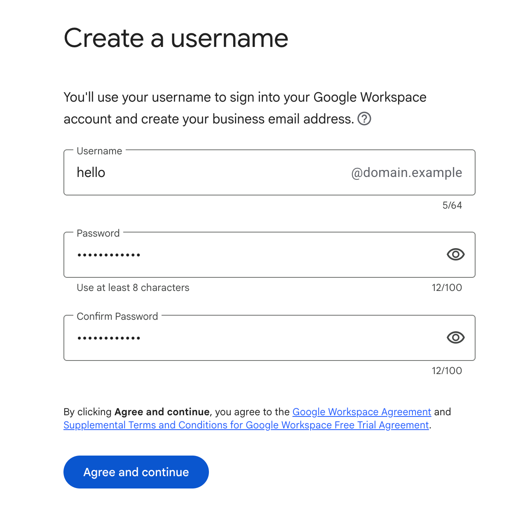Click the 12/100 counter below Password
The image size is (525, 521).
(x=447, y=288)
